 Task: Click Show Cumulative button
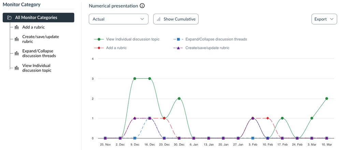click(x=176, y=19)
